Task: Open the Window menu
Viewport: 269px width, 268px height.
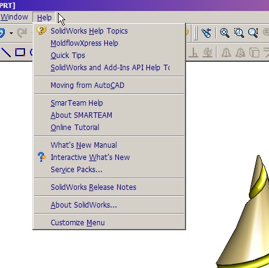Action: pyautogui.click(x=14, y=17)
